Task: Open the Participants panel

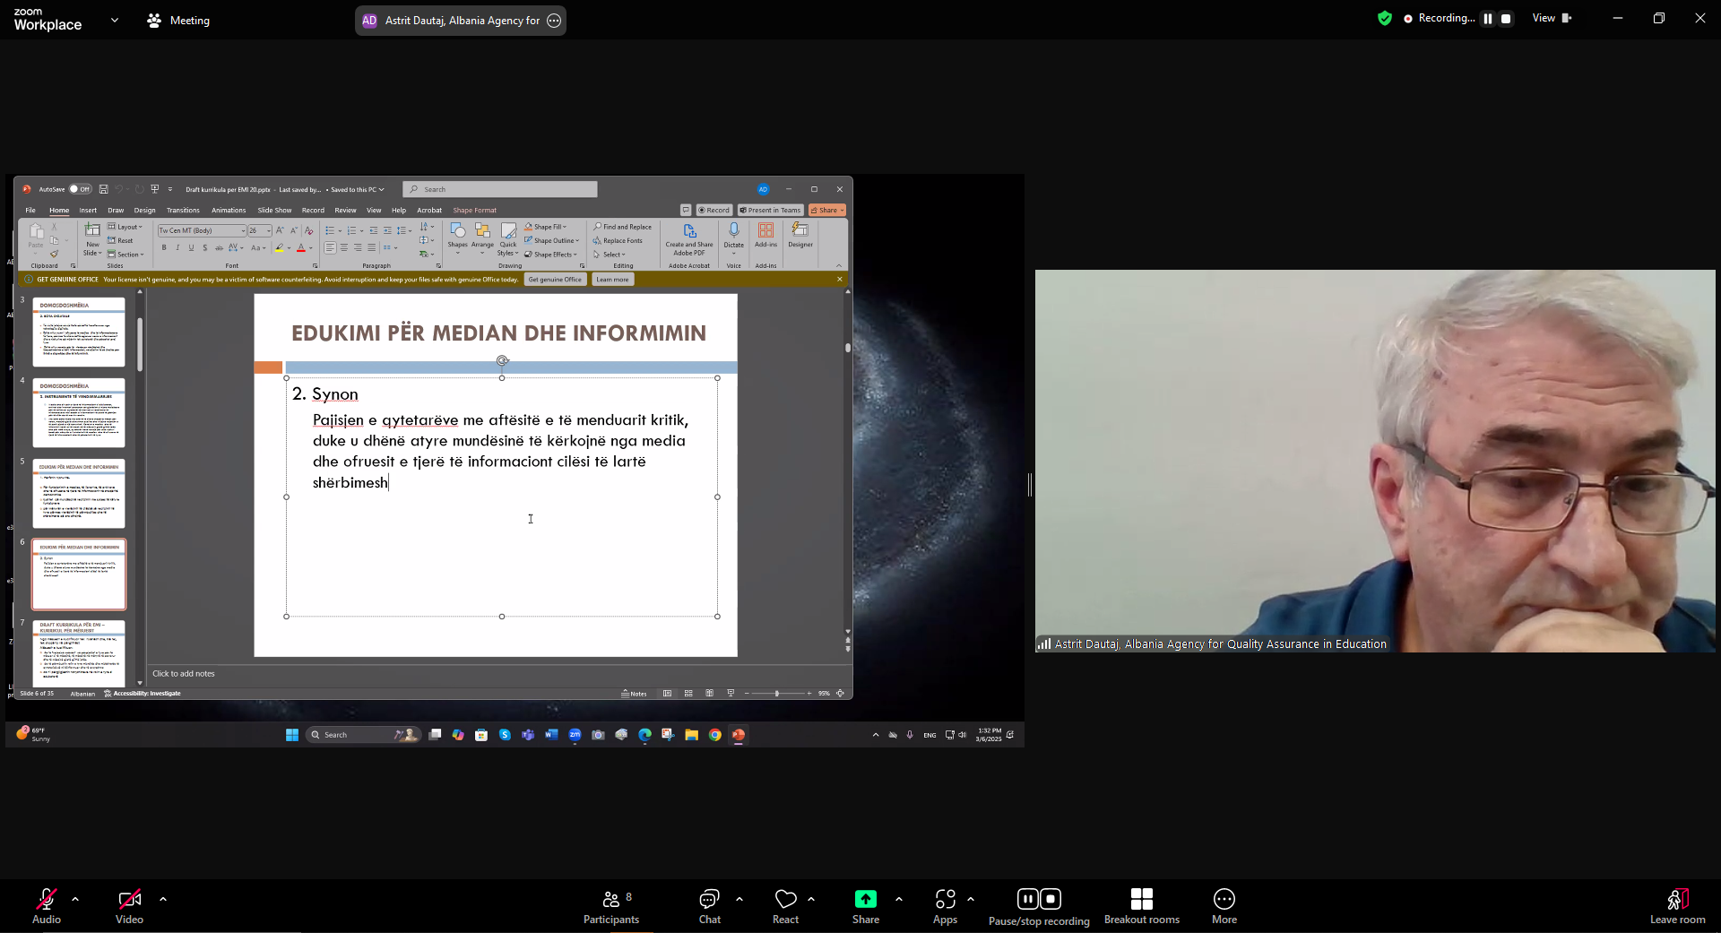Action: coord(611,905)
